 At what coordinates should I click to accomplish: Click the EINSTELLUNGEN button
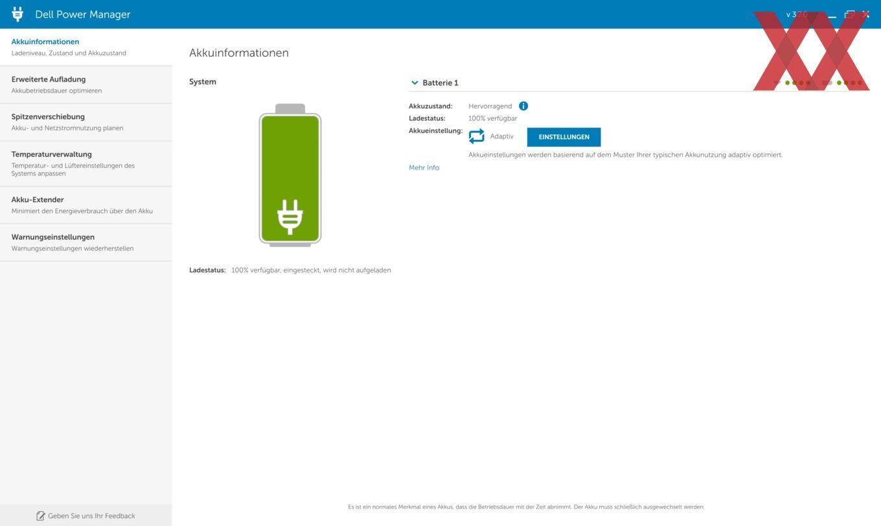(x=564, y=137)
